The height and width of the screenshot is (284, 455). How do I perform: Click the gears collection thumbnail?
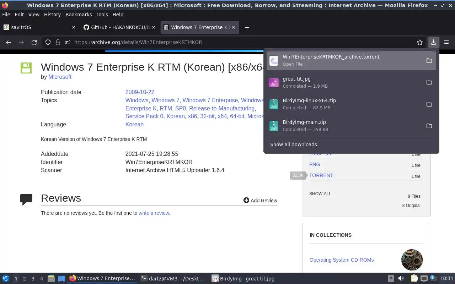[412, 260]
